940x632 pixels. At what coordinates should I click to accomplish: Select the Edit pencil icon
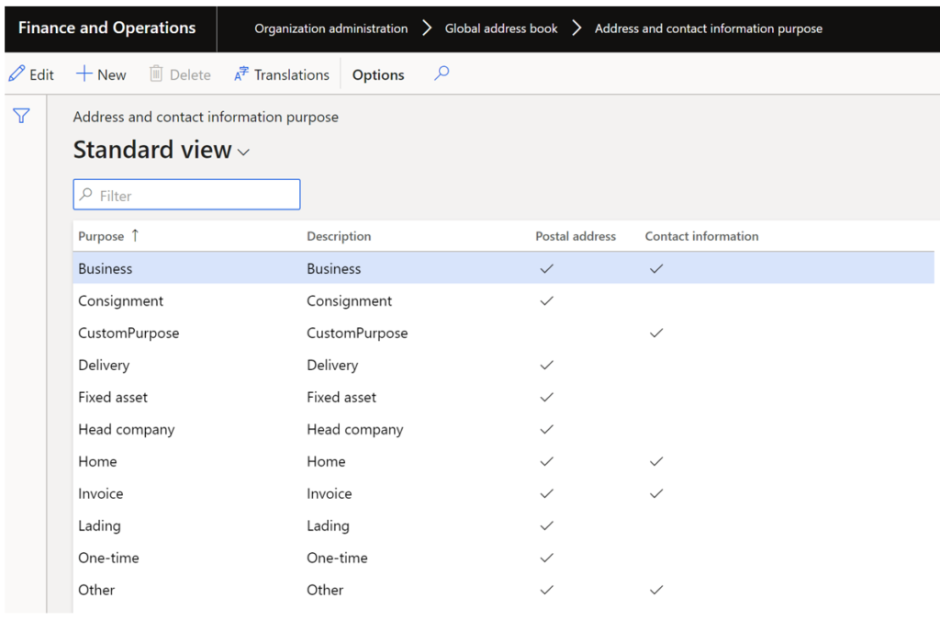click(x=17, y=73)
